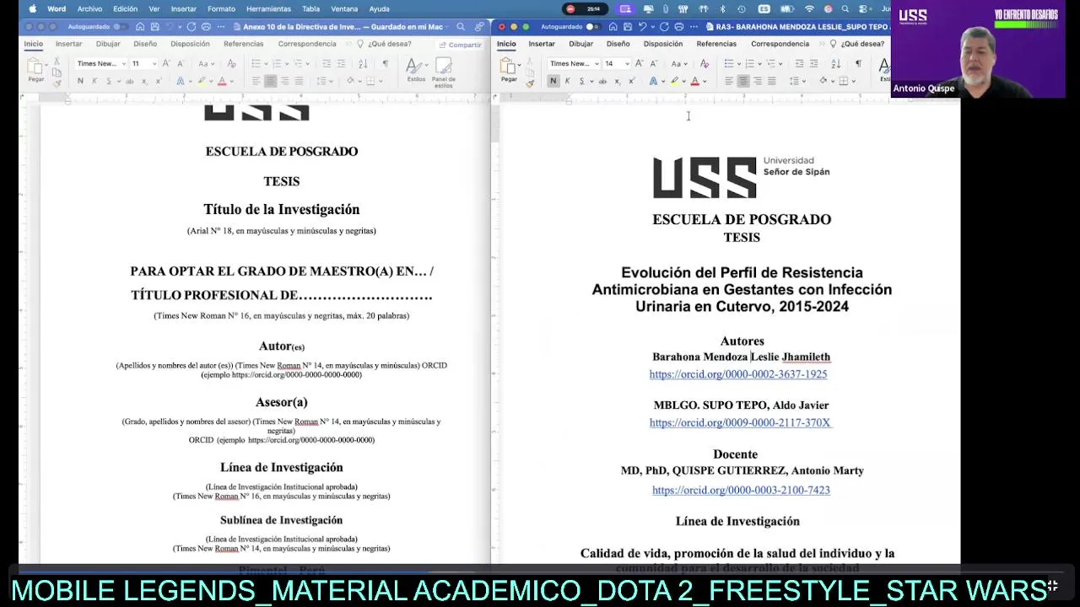Align text right in right window
Image resolution: width=1080 pixels, height=607 pixels.
(x=758, y=81)
